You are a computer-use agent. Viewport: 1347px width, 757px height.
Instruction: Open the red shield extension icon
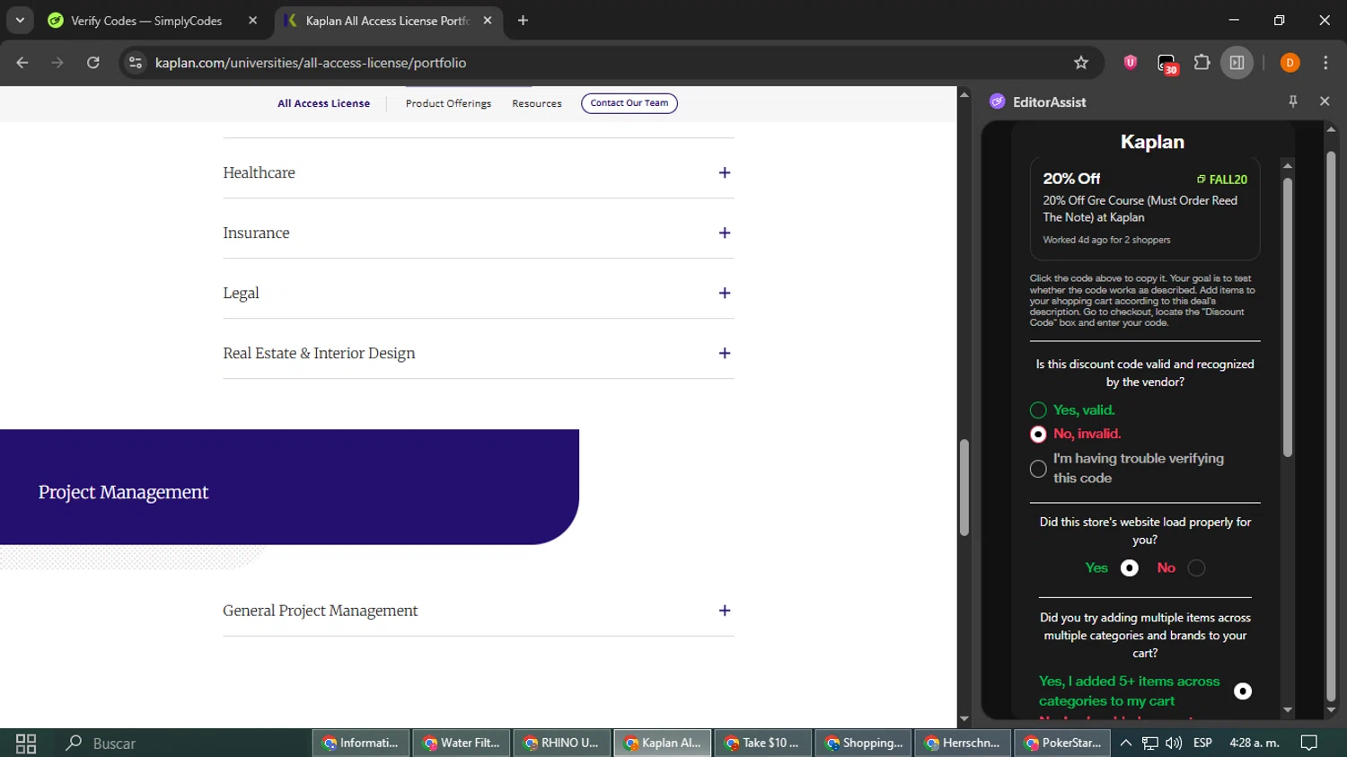coord(1131,62)
